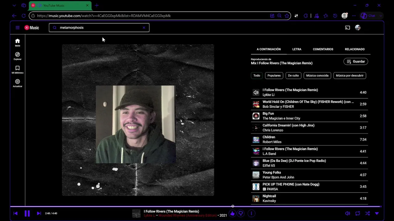Go to the YouTube Music logo home

[x=32, y=28]
